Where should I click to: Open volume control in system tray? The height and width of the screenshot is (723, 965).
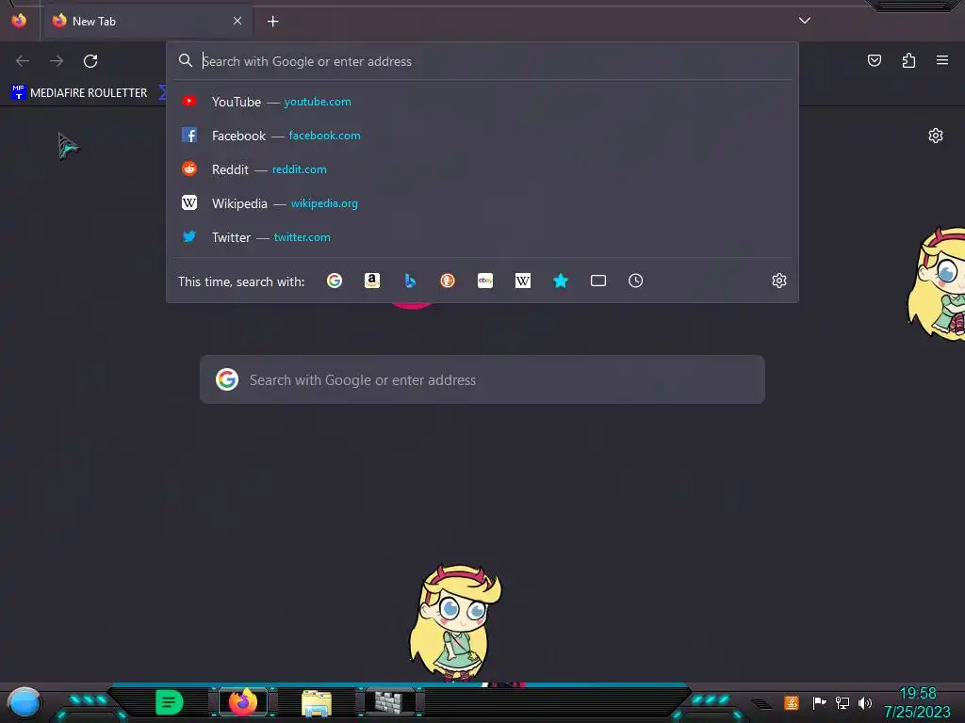click(865, 702)
